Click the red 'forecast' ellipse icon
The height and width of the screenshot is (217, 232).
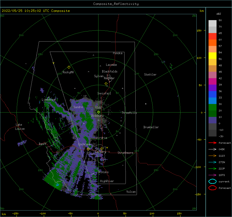[x=212, y=188]
